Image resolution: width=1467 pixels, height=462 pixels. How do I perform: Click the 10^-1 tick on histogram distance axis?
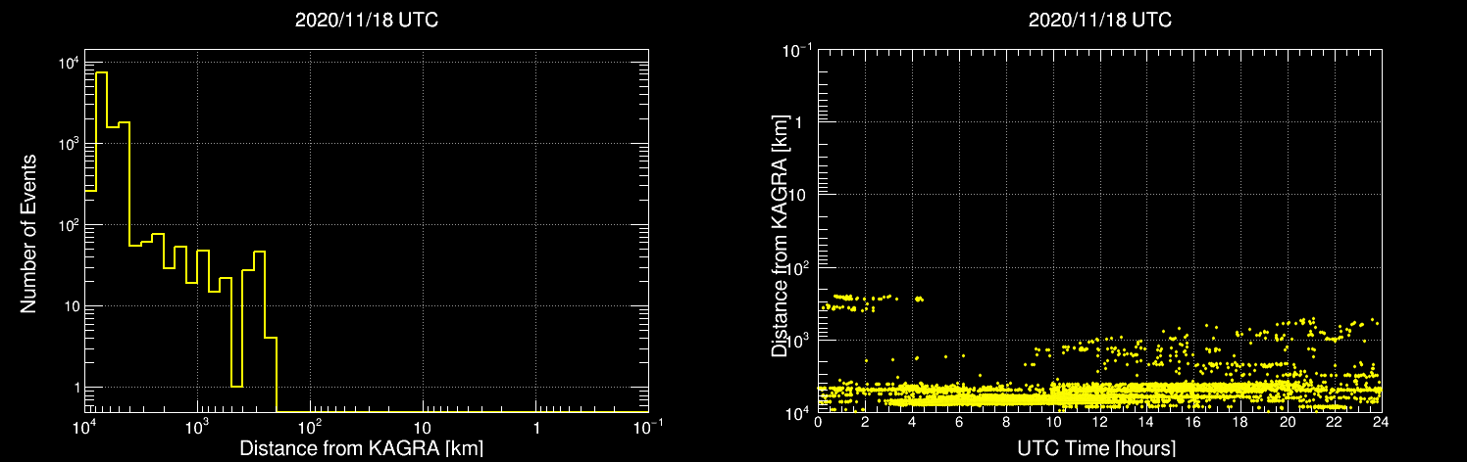pyautogui.click(x=647, y=427)
